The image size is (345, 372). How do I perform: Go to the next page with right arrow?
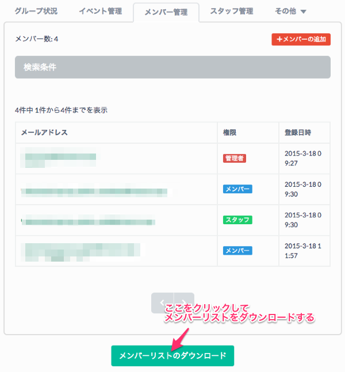pyautogui.click(x=183, y=303)
